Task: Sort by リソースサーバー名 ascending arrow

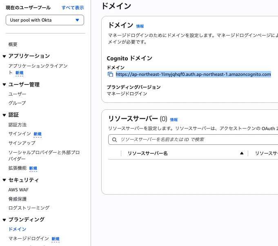Action: coord(242,153)
